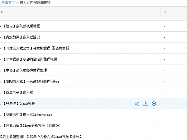Image resolution: width=187 pixels, height=140 pixels.
Task: Click 嵌入式内部培训视频 in the breadcrumb path
Action: 35,2
